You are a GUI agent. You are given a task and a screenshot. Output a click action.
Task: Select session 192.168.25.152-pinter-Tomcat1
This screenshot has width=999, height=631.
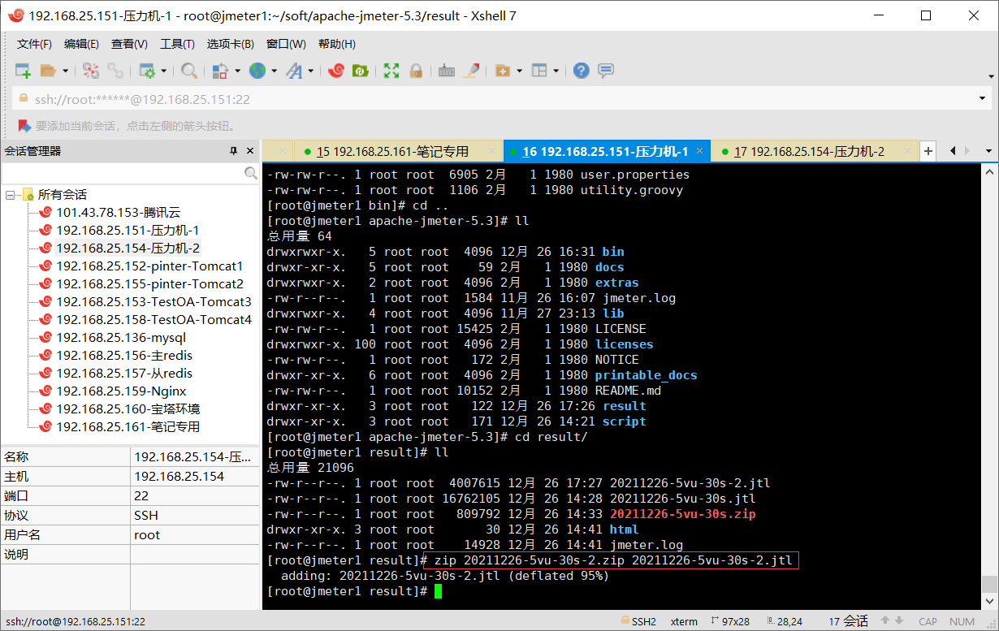(149, 266)
